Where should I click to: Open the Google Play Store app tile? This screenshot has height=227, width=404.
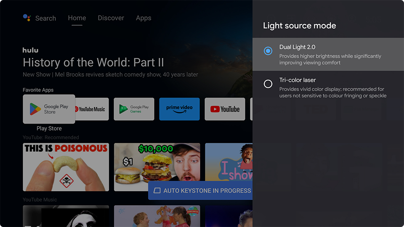point(49,109)
